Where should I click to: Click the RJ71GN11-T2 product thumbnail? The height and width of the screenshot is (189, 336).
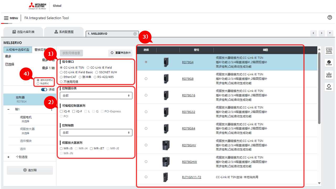166,177
